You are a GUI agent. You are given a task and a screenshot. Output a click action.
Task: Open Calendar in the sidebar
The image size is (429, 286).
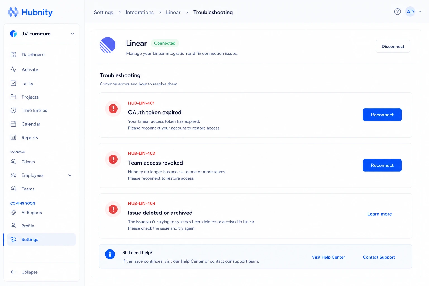click(41, 124)
